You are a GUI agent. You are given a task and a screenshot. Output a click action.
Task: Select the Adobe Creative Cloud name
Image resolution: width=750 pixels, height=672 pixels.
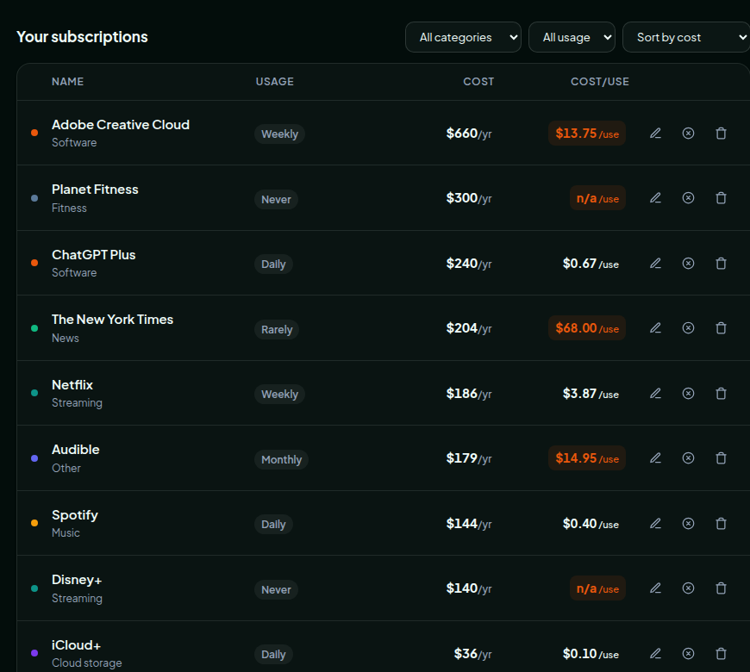121,125
